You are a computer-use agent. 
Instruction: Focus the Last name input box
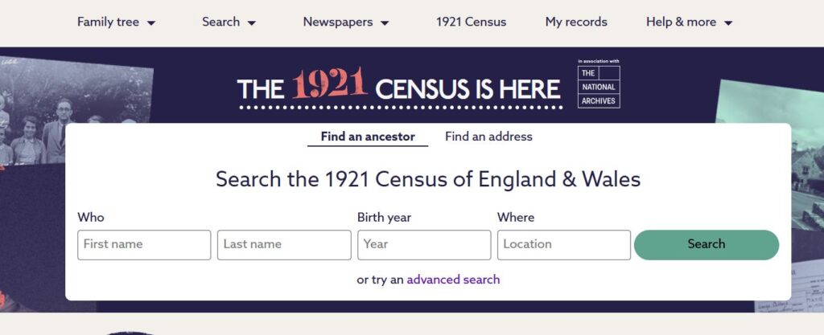point(284,245)
